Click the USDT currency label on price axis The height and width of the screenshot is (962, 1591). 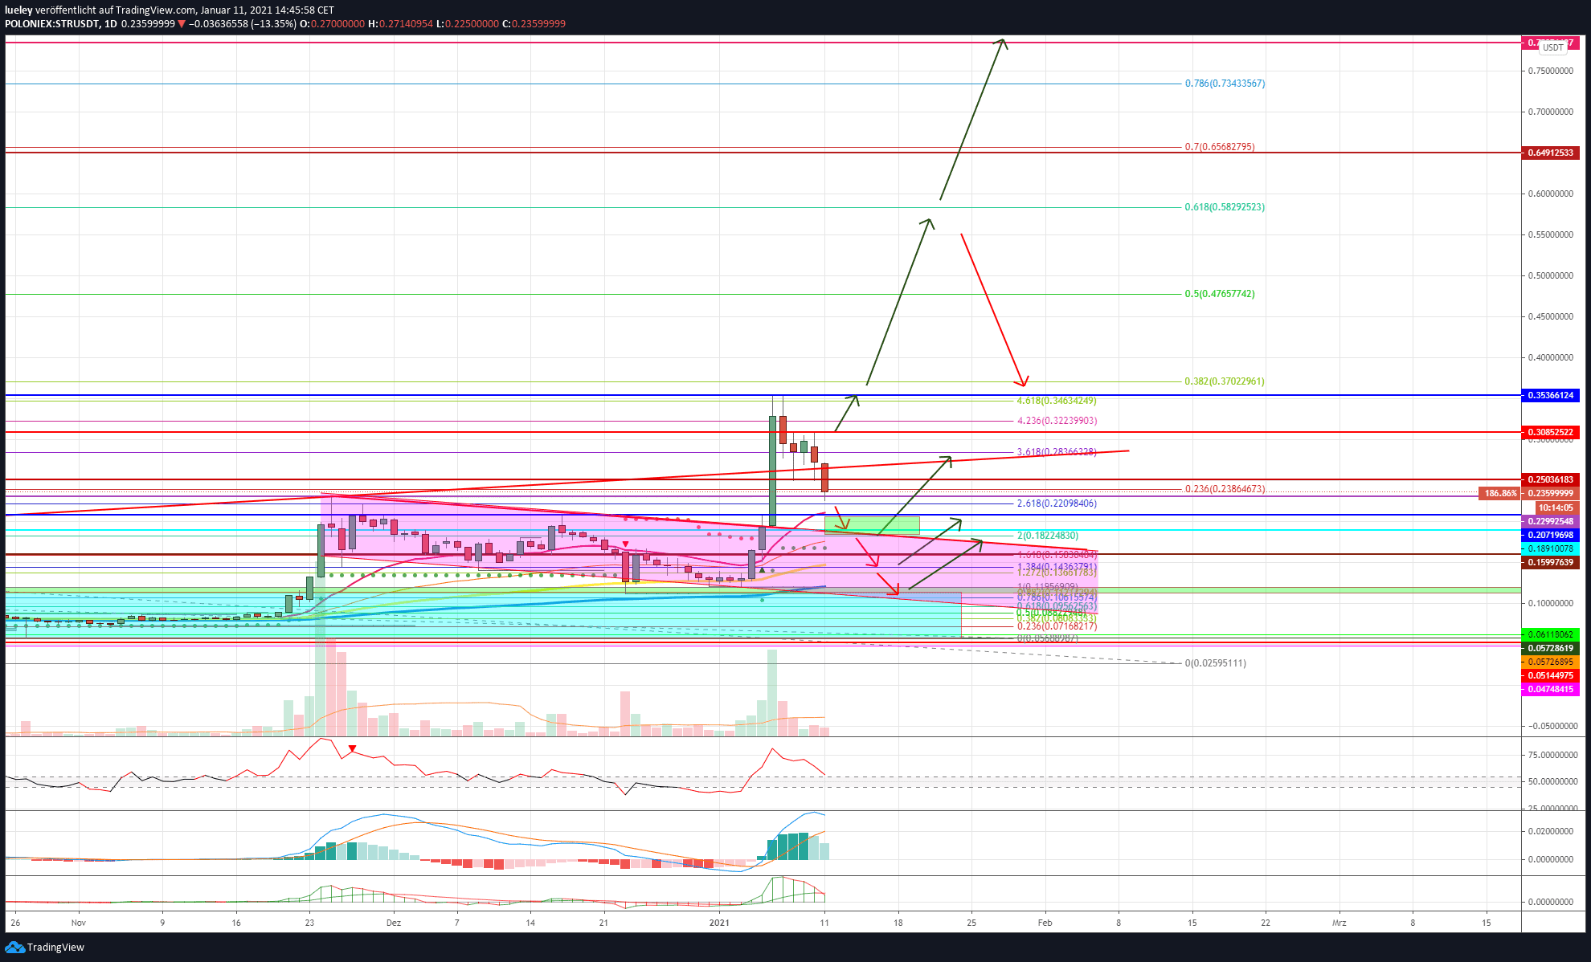(x=1553, y=47)
